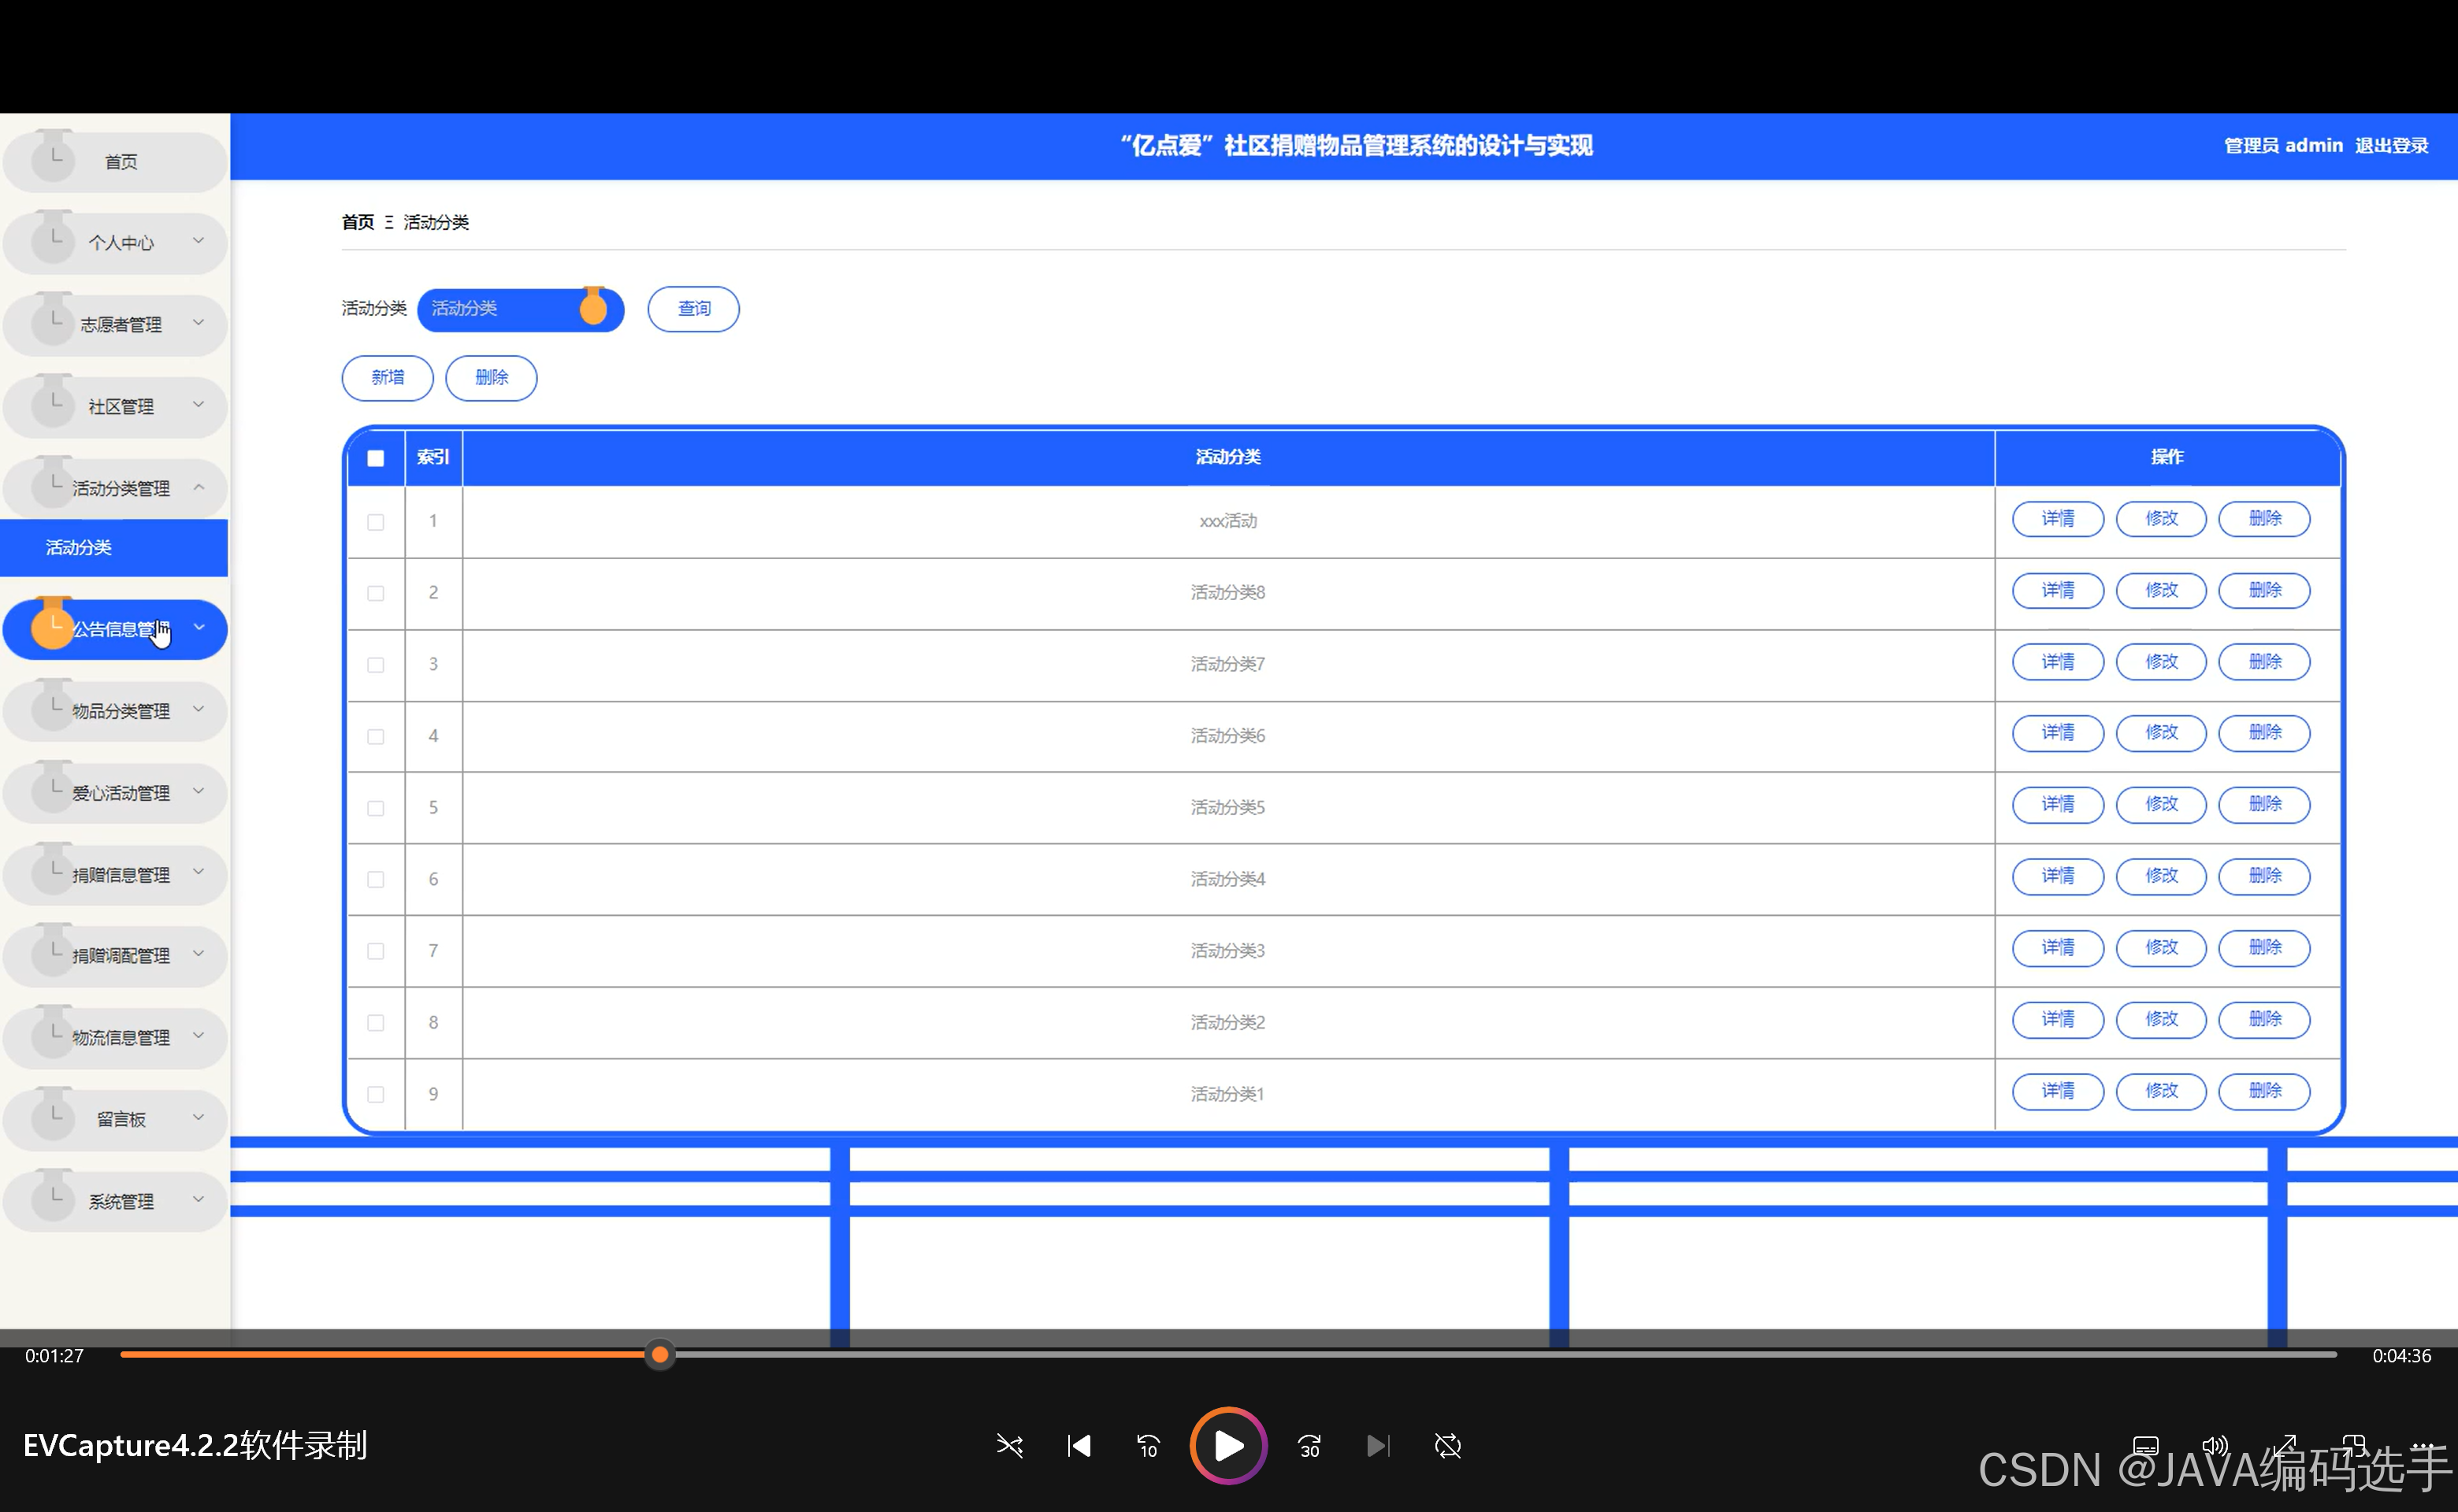Skip to the next video
2458x1512 pixels.
pos(1379,1446)
